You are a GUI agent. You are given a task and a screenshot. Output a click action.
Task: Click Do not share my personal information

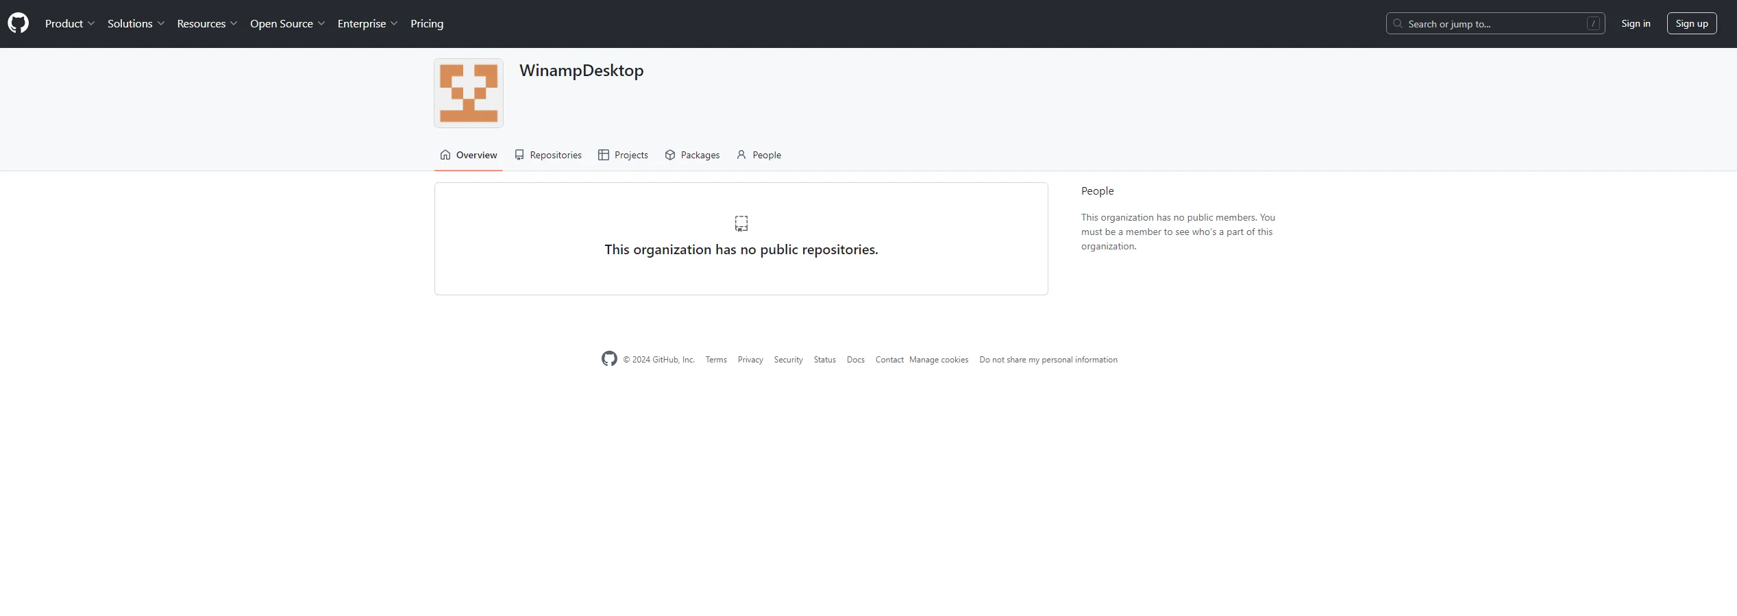point(1048,360)
